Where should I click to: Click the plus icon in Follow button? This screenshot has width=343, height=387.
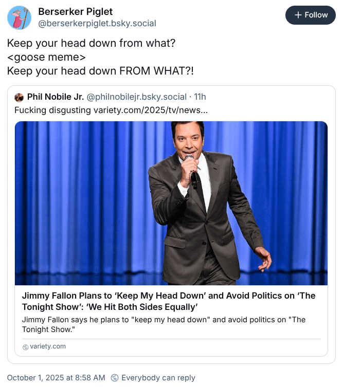298,15
